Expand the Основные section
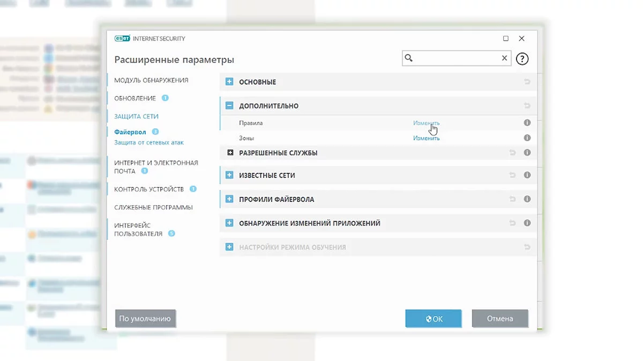The height and width of the screenshot is (361, 643). [x=229, y=82]
